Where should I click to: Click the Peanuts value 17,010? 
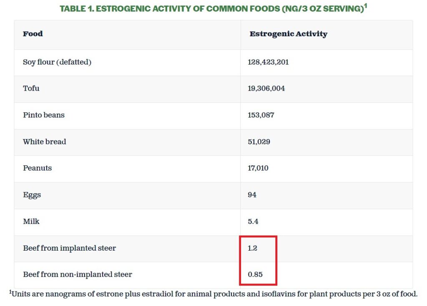coord(258,168)
